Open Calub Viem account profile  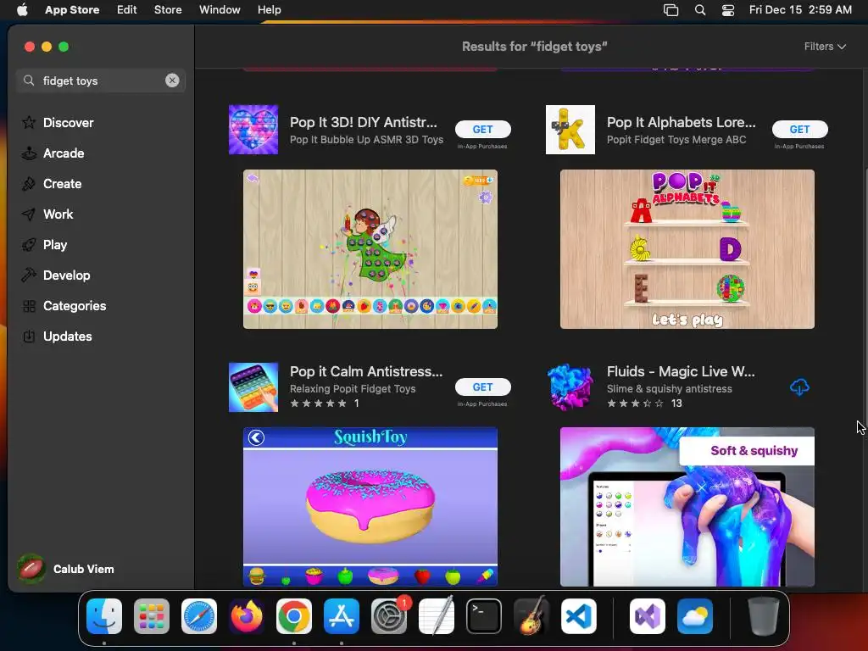[66, 569]
